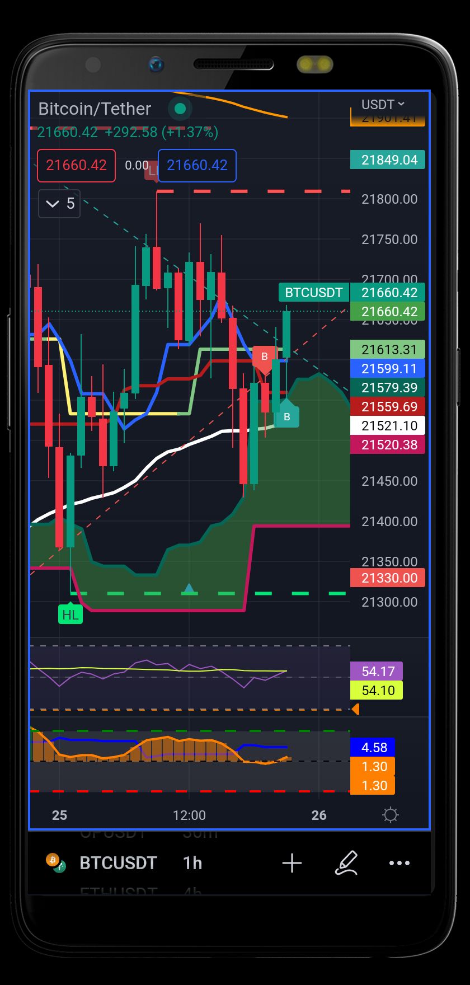Tap the 26 date axis label

click(319, 815)
